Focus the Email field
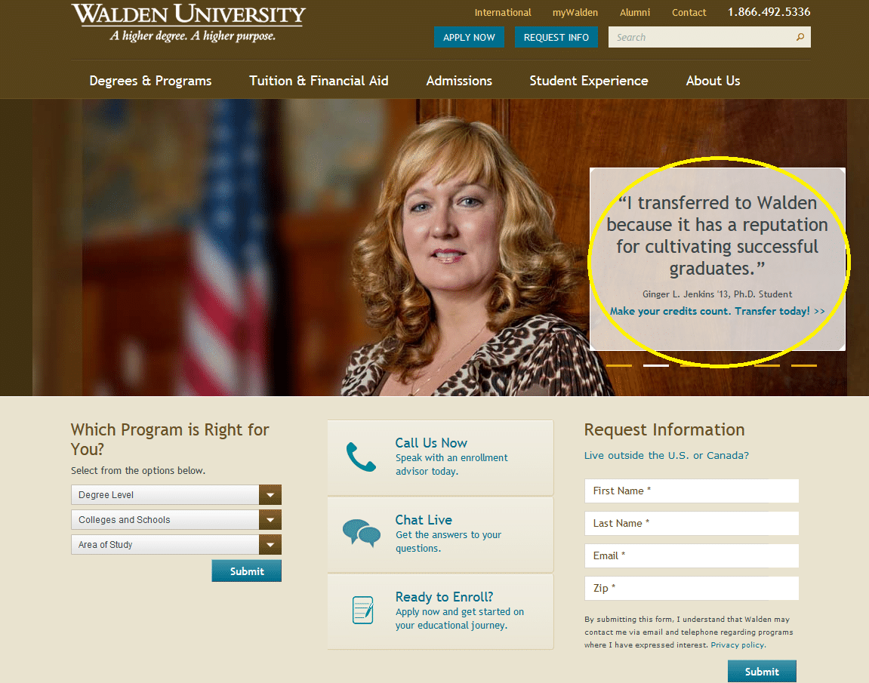Screen dimensions: 869x683 coord(692,555)
